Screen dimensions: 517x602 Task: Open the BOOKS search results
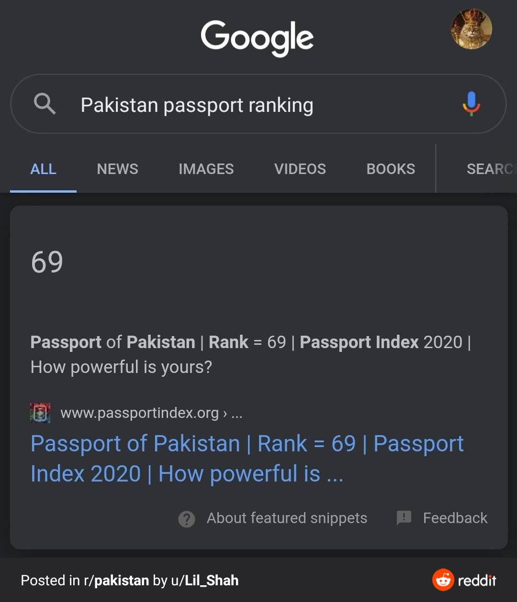point(390,169)
